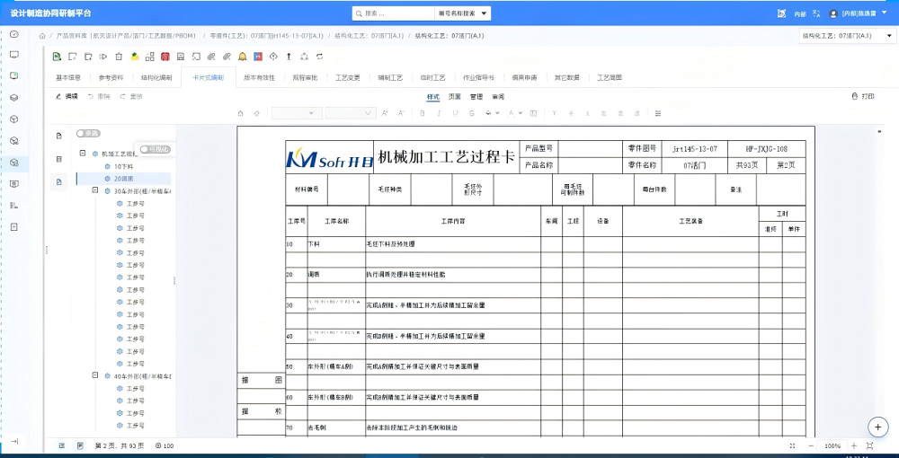Viewport: 899px width, 458px height.
Task: Click the line spacing icon in the formatting bar
Action: 658,113
